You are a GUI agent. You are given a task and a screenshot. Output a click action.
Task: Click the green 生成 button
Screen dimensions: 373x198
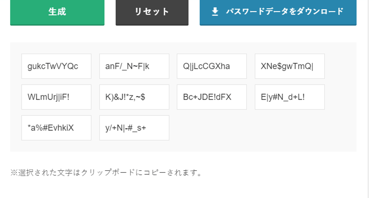[57, 12]
